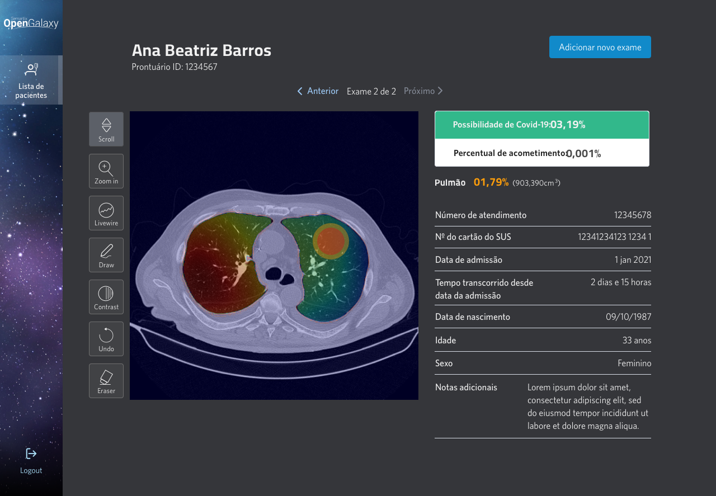
Task: Pick the Draw pencil tool
Action: (106, 255)
